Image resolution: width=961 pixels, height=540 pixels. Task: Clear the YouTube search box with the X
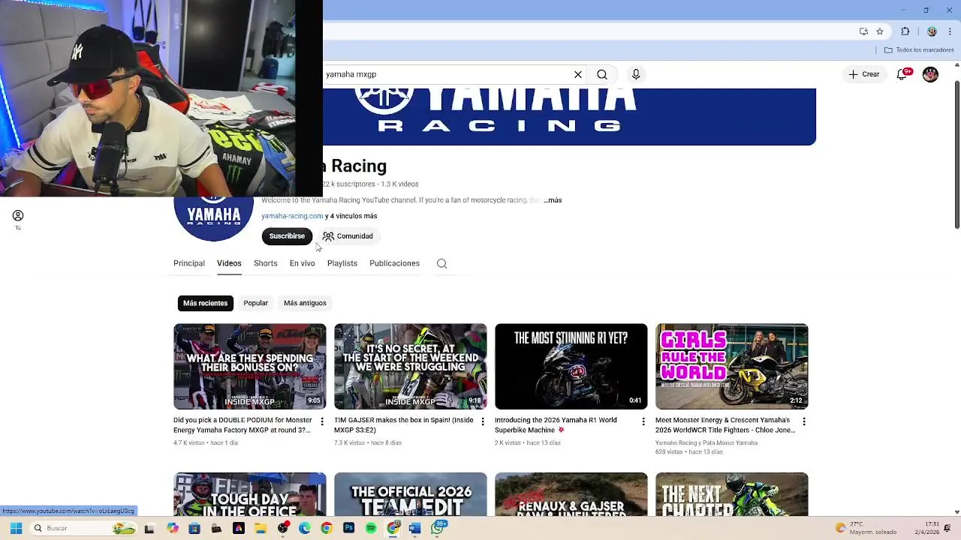(x=578, y=74)
